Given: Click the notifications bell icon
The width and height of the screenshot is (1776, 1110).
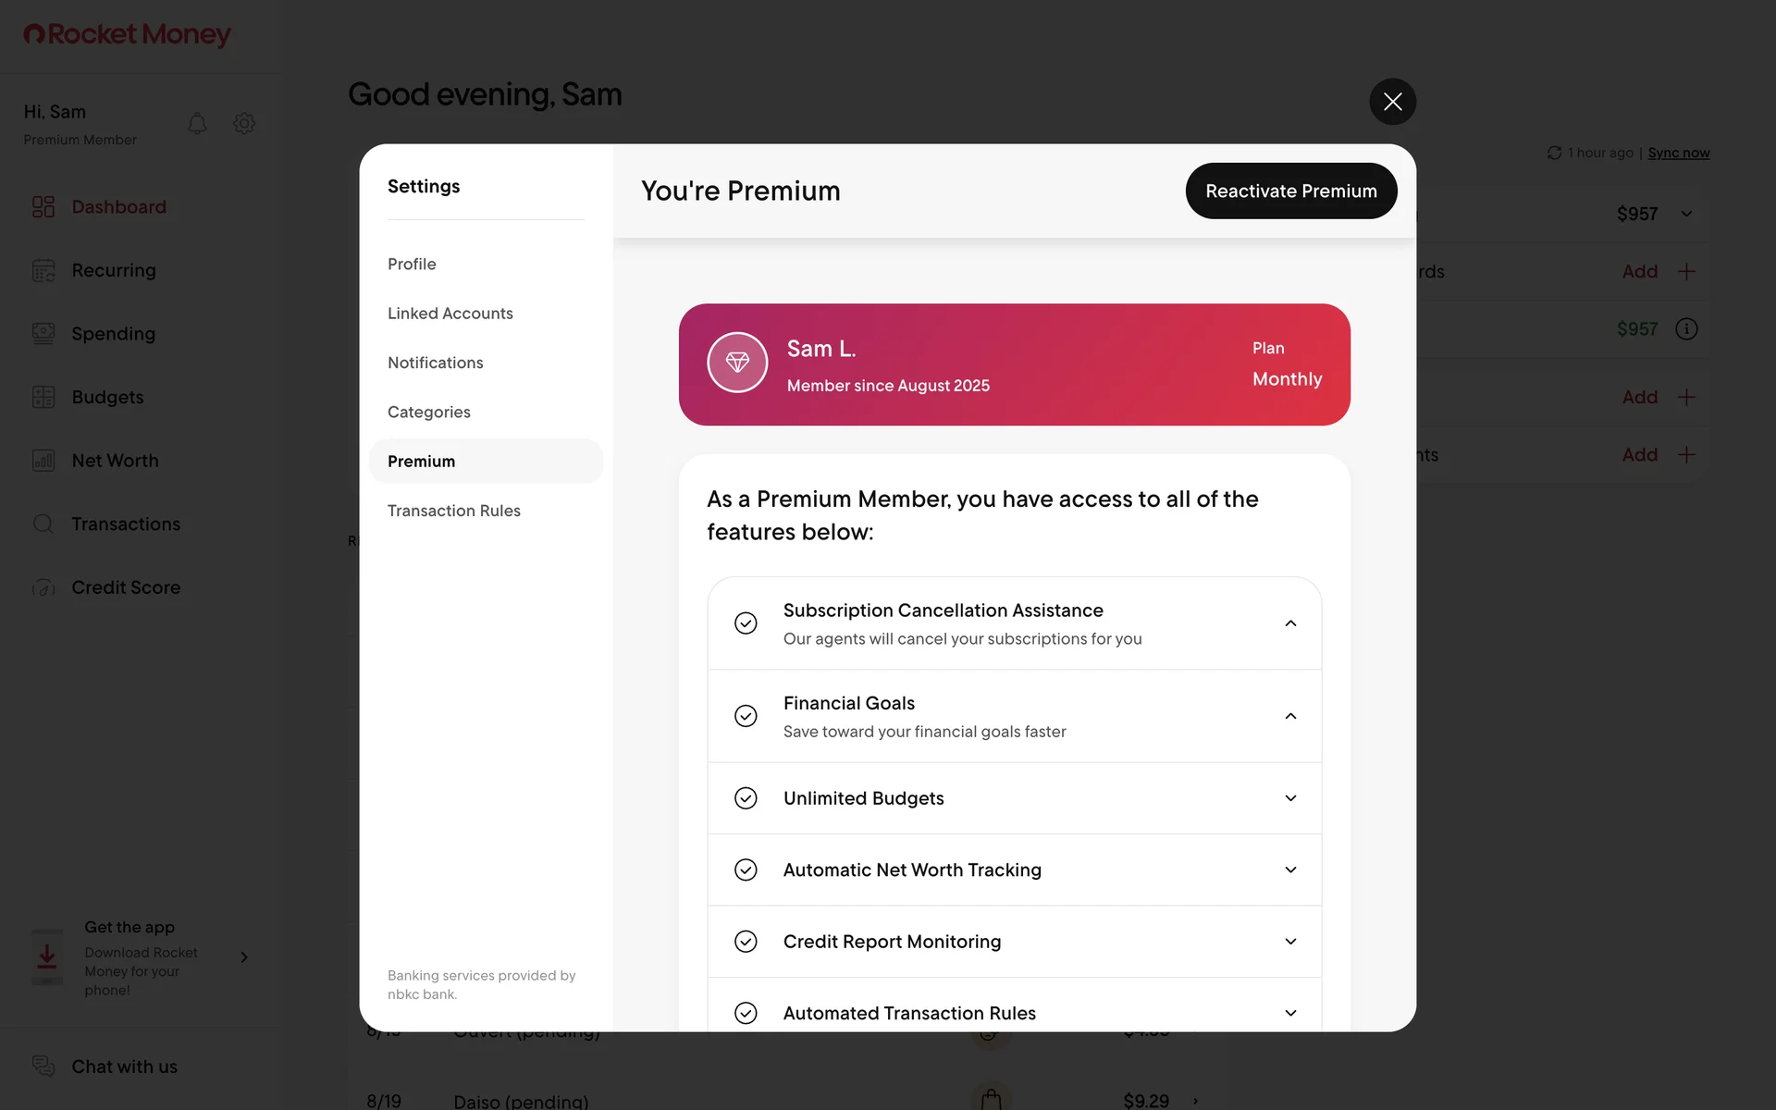Looking at the screenshot, I should click(x=197, y=123).
